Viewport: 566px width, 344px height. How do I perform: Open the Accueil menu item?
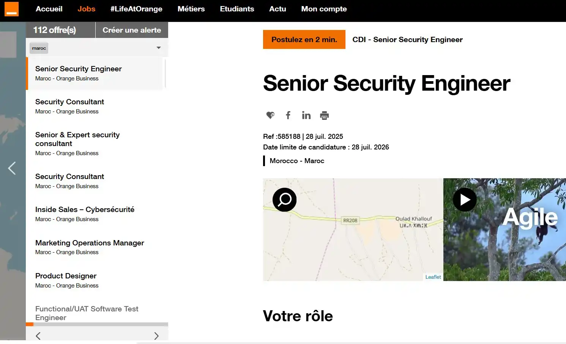click(x=49, y=9)
